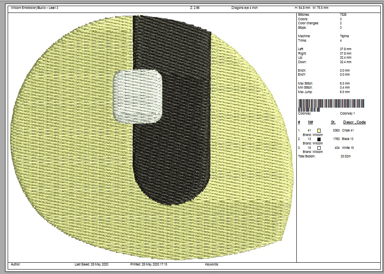Image resolution: width=384 pixels, height=274 pixels.
Task: Click the Trims value 4
Action: pyautogui.click(x=341, y=40)
